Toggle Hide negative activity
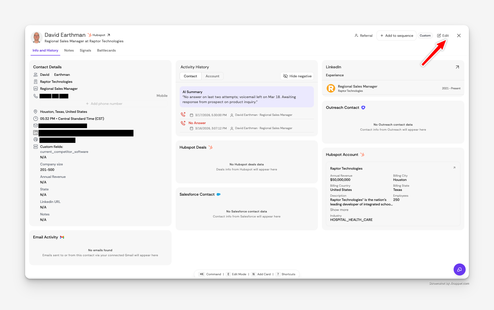 tap(297, 76)
